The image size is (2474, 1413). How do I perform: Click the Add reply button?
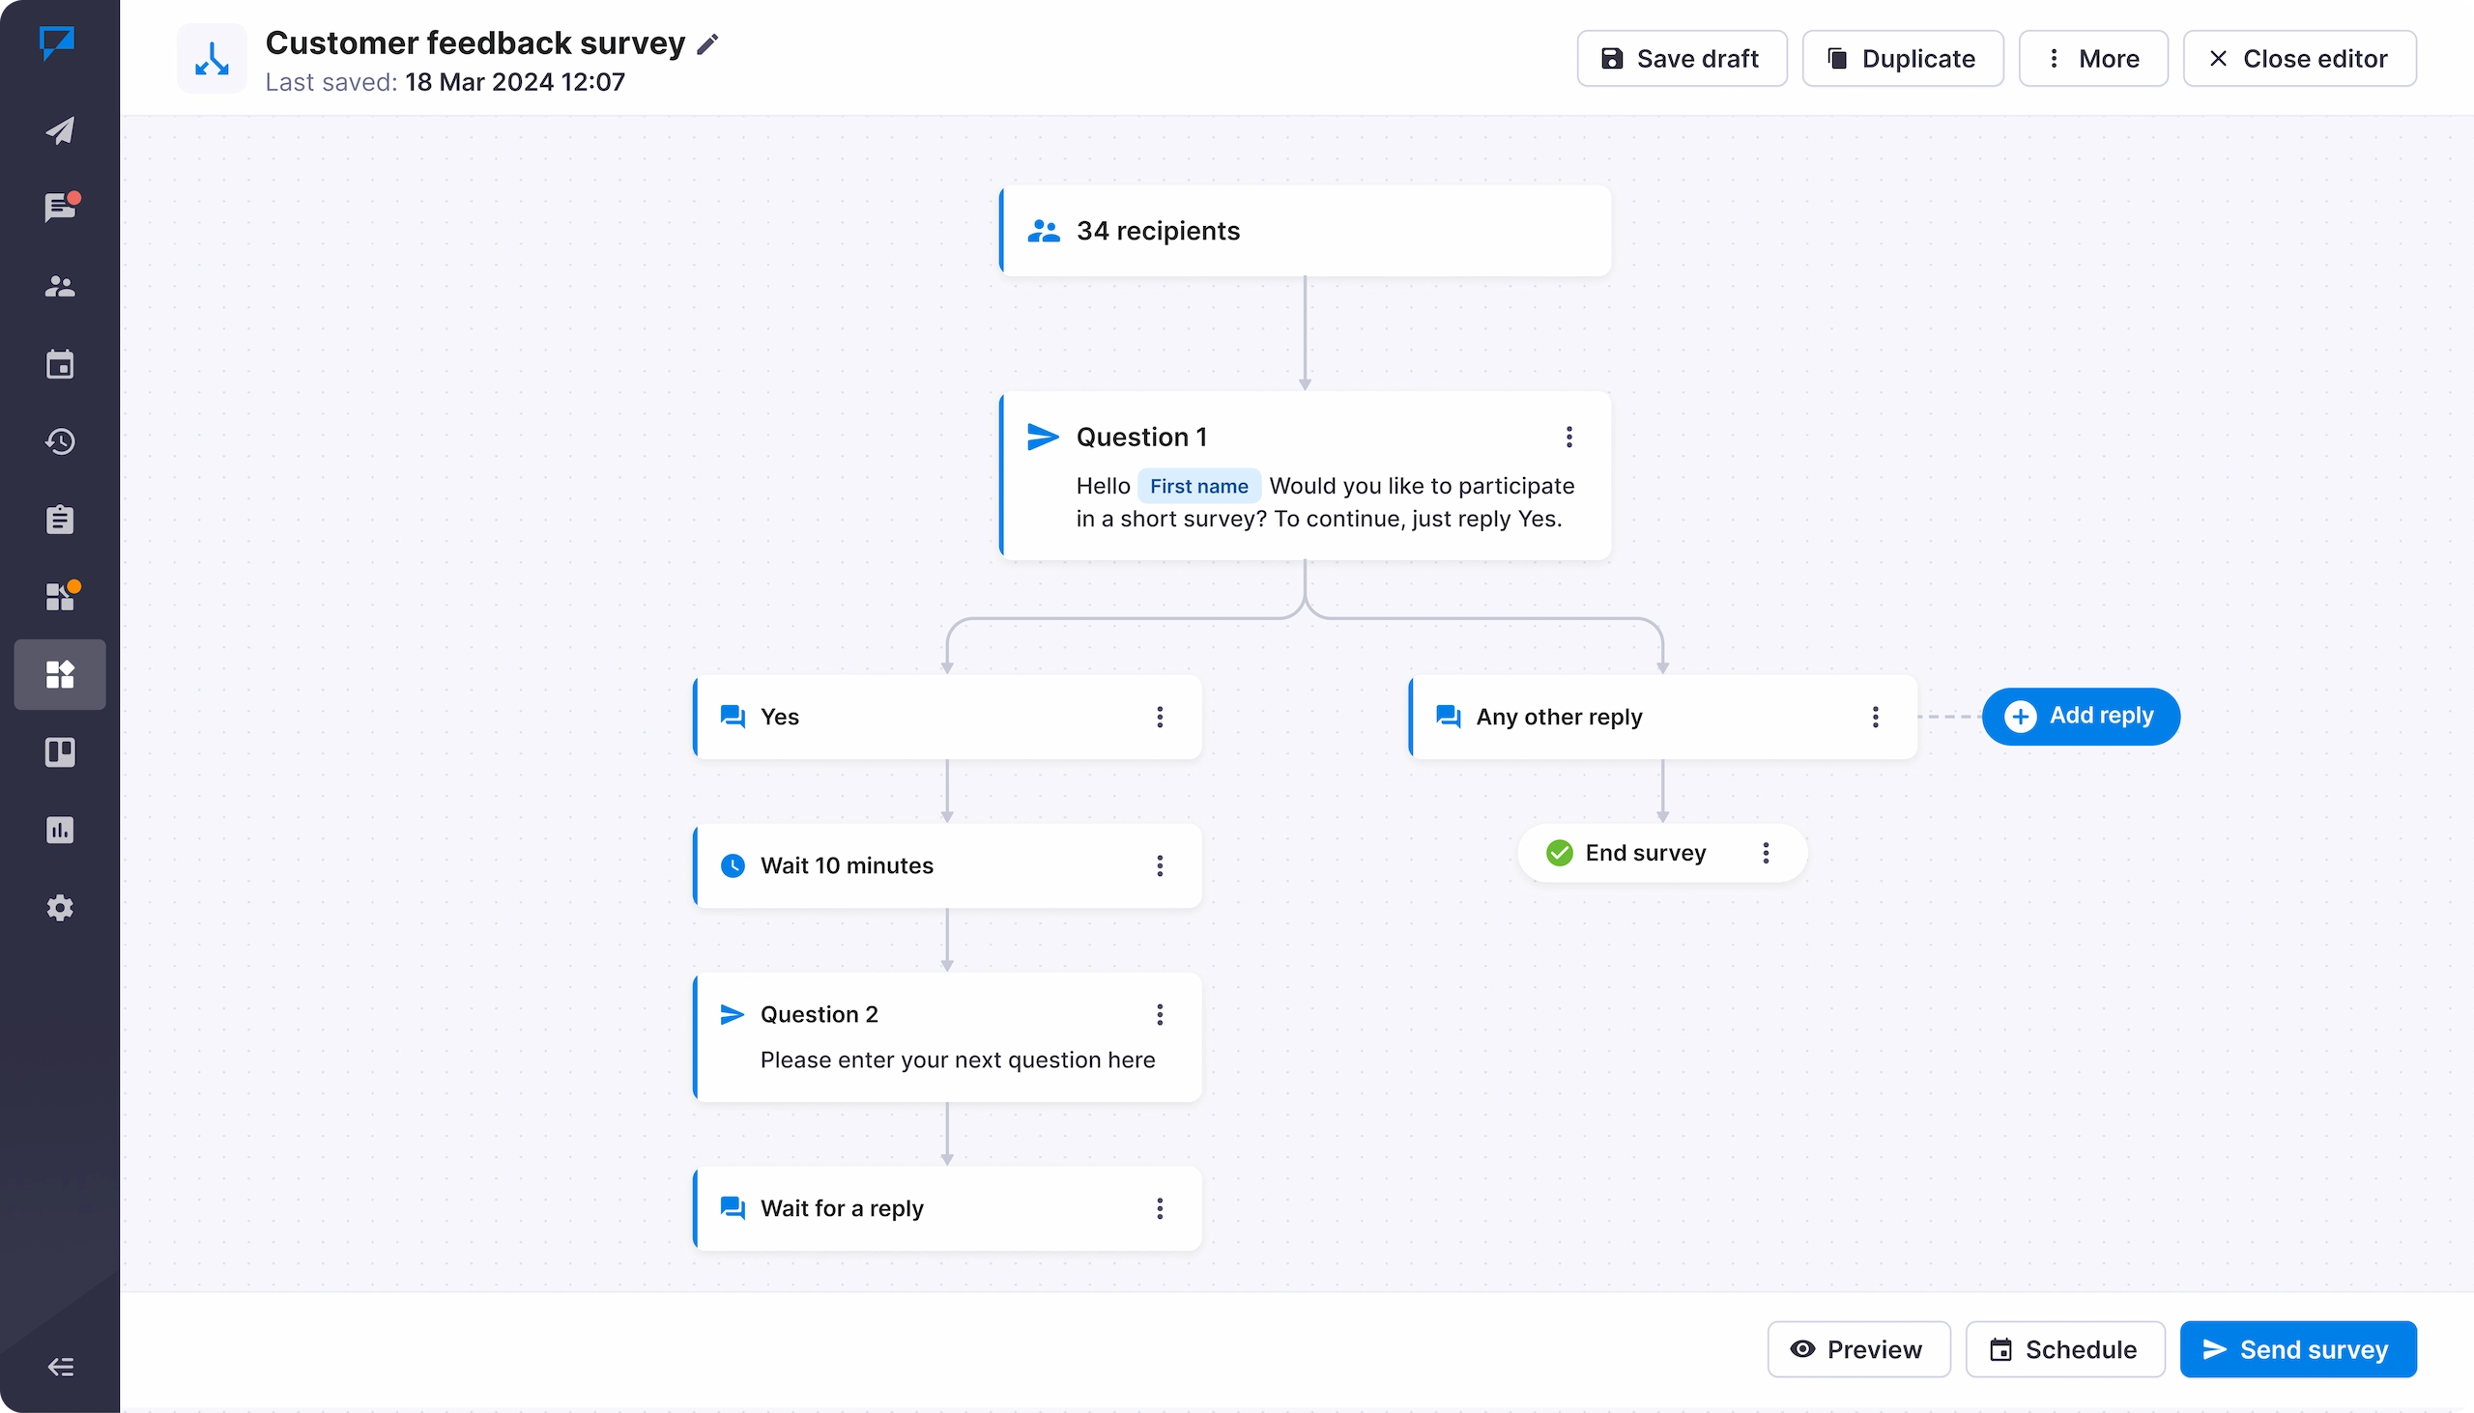coord(2080,716)
